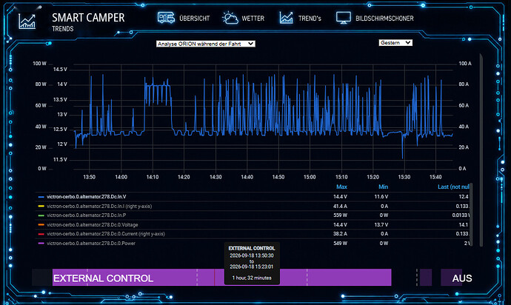Click the blue color swatch of Dc.In.V
This screenshot has height=305, width=511.
pos(41,197)
